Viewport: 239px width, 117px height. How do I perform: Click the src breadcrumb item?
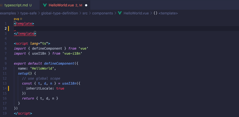point(85,13)
